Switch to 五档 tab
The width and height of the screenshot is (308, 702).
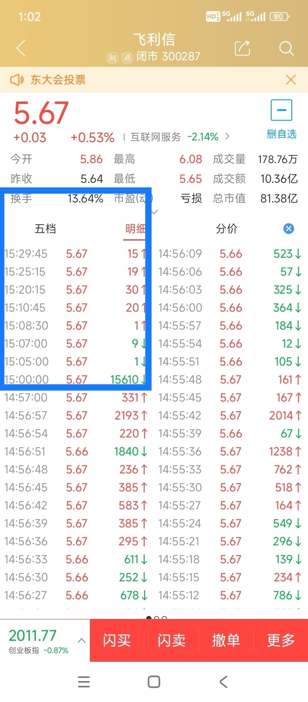coord(45,229)
